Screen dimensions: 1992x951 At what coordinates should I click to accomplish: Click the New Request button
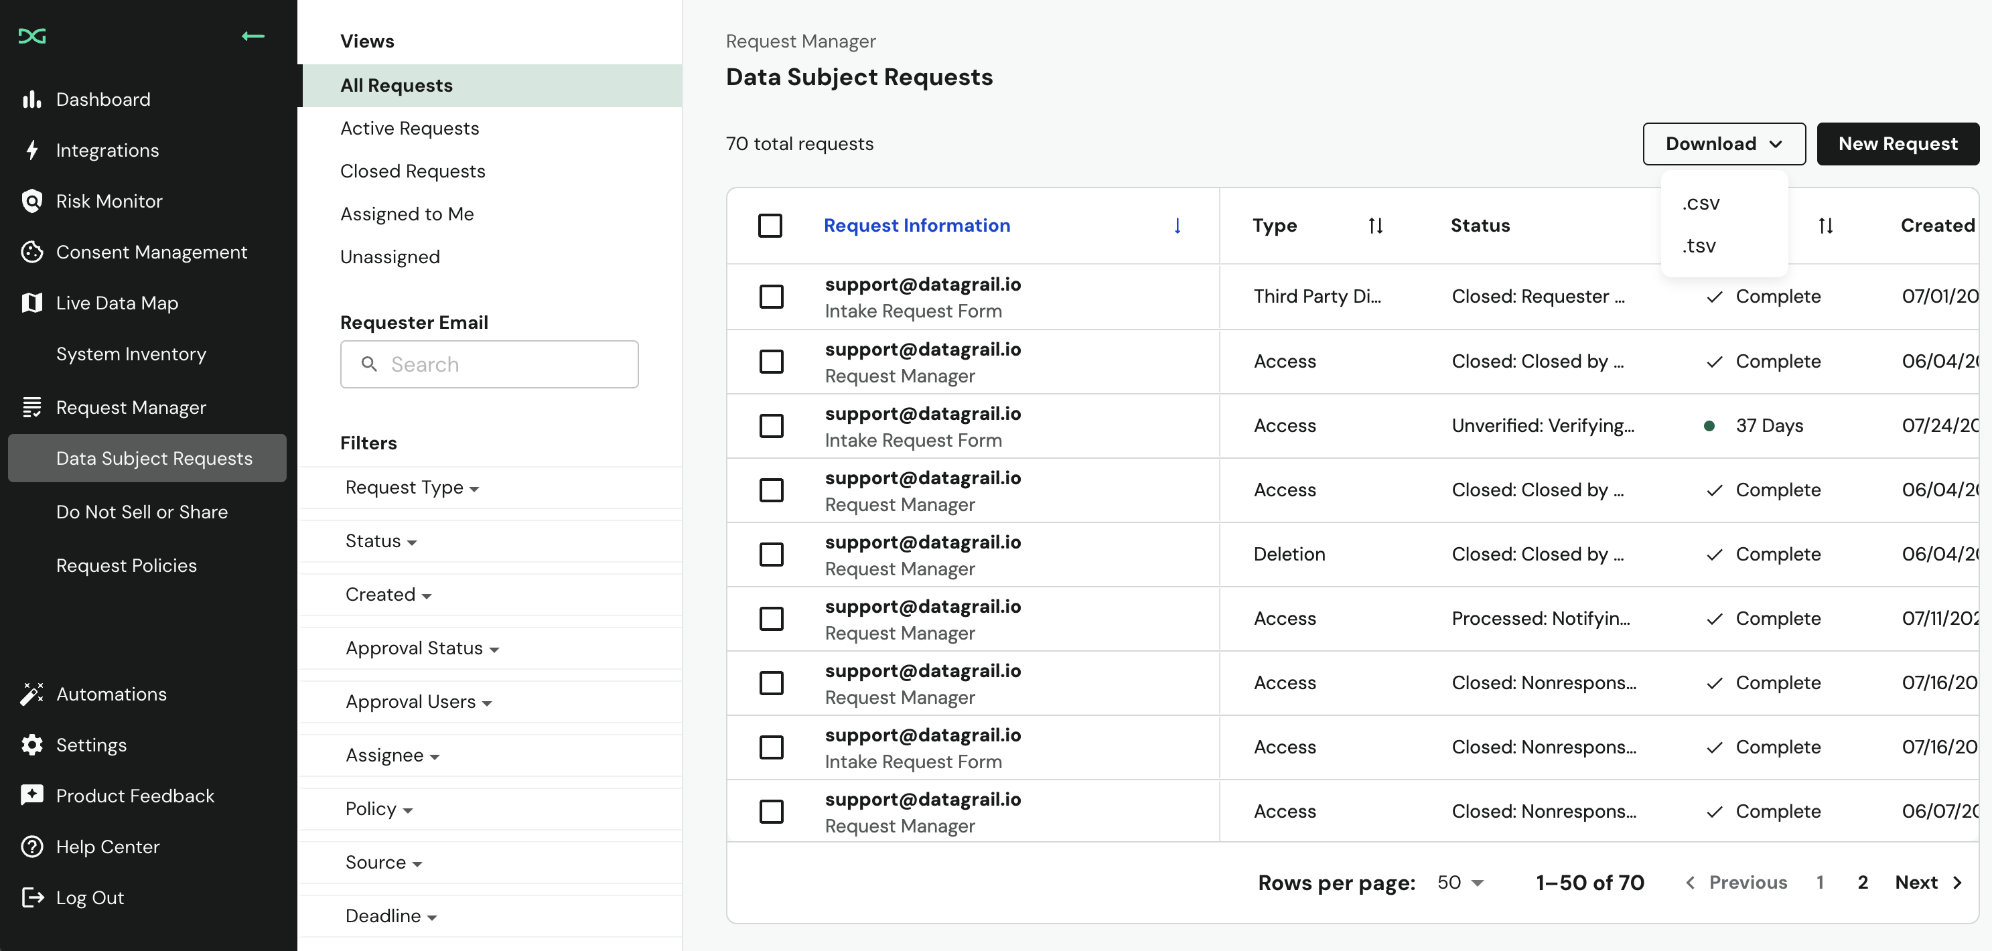(x=1898, y=143)
